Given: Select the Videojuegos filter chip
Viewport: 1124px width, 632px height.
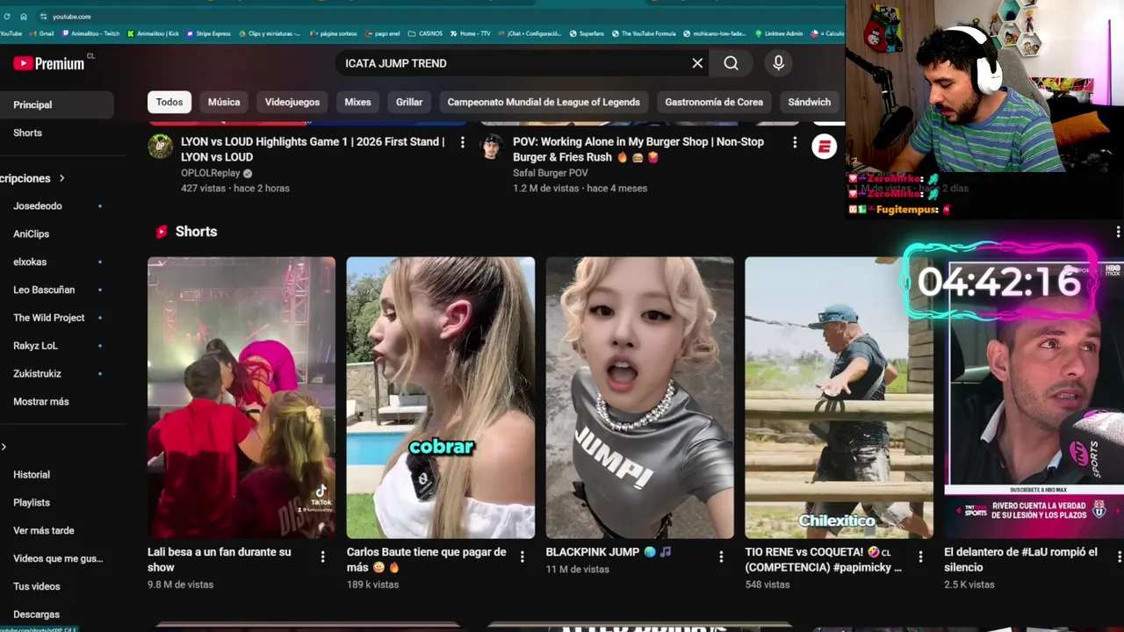Looking at the screenshot, I should click(x=292, y=102).
